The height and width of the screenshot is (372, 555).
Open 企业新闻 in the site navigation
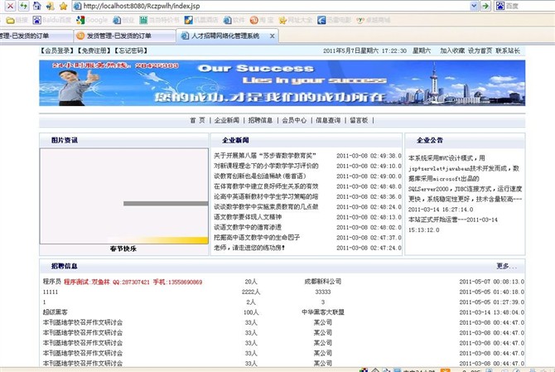pos(226,120)
